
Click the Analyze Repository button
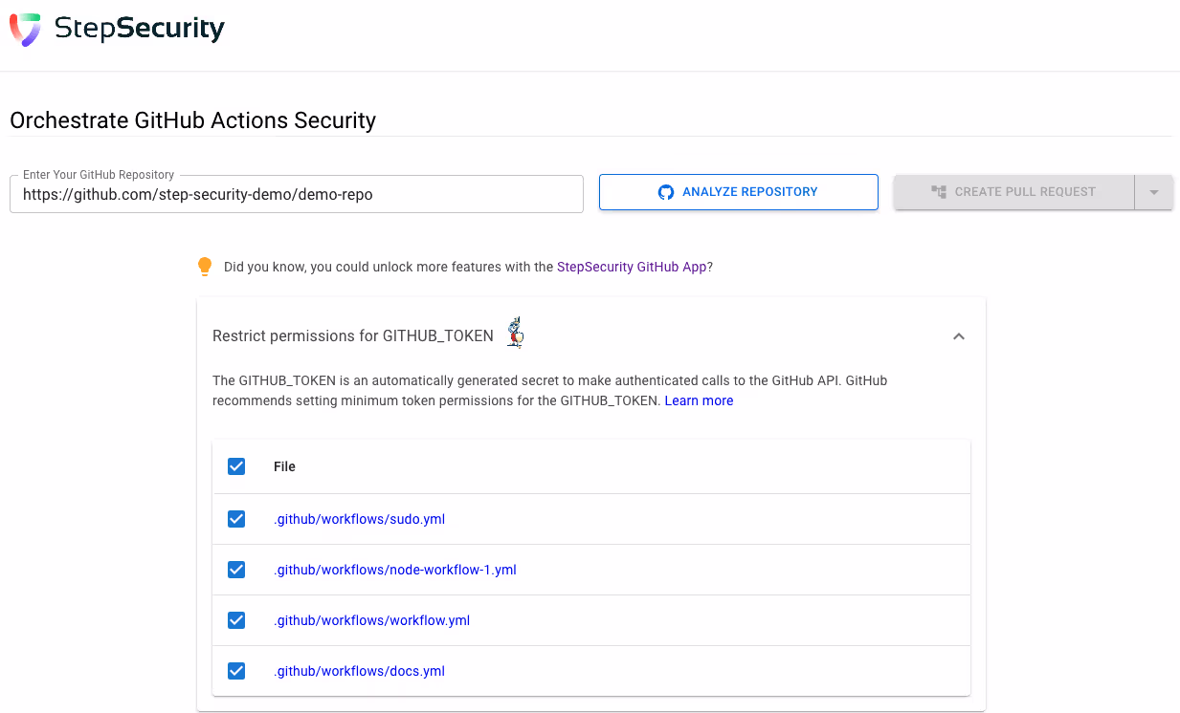739,192
